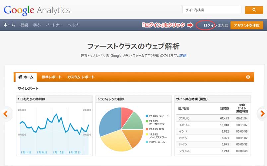
Task: Click the house icon on the ホーム tab
Action: (20, 77)
